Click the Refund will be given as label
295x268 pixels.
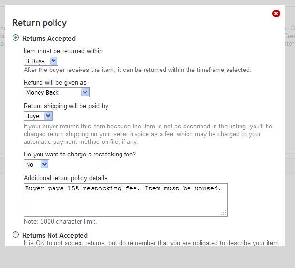(x=55, y=82)
